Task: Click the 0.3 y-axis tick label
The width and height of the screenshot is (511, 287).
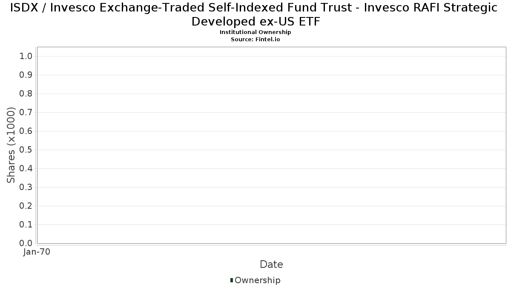Action: [26, 188]
